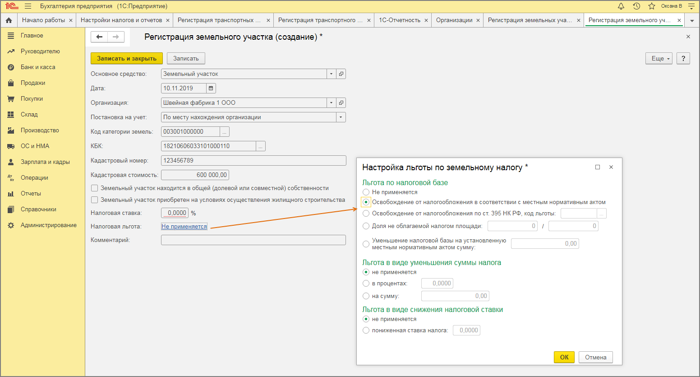The height and width of the screenshot is (377, 700).
Task: Click the Комментарий input field
Action: click(253, 240)
